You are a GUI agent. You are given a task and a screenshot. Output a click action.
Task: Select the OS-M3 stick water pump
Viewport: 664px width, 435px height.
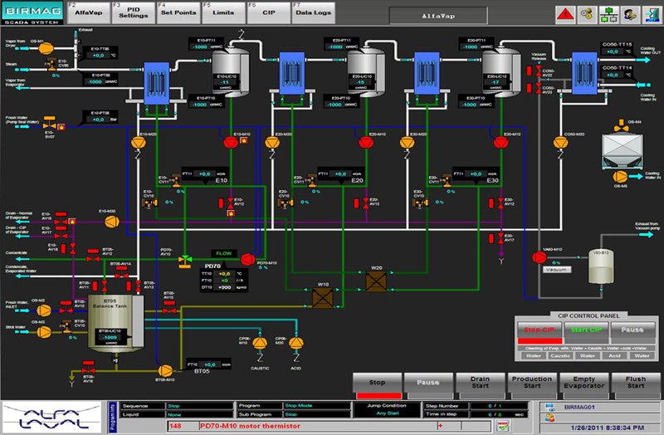tap(44, 332)
